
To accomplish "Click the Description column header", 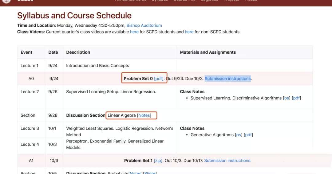I will coord(78,52).
